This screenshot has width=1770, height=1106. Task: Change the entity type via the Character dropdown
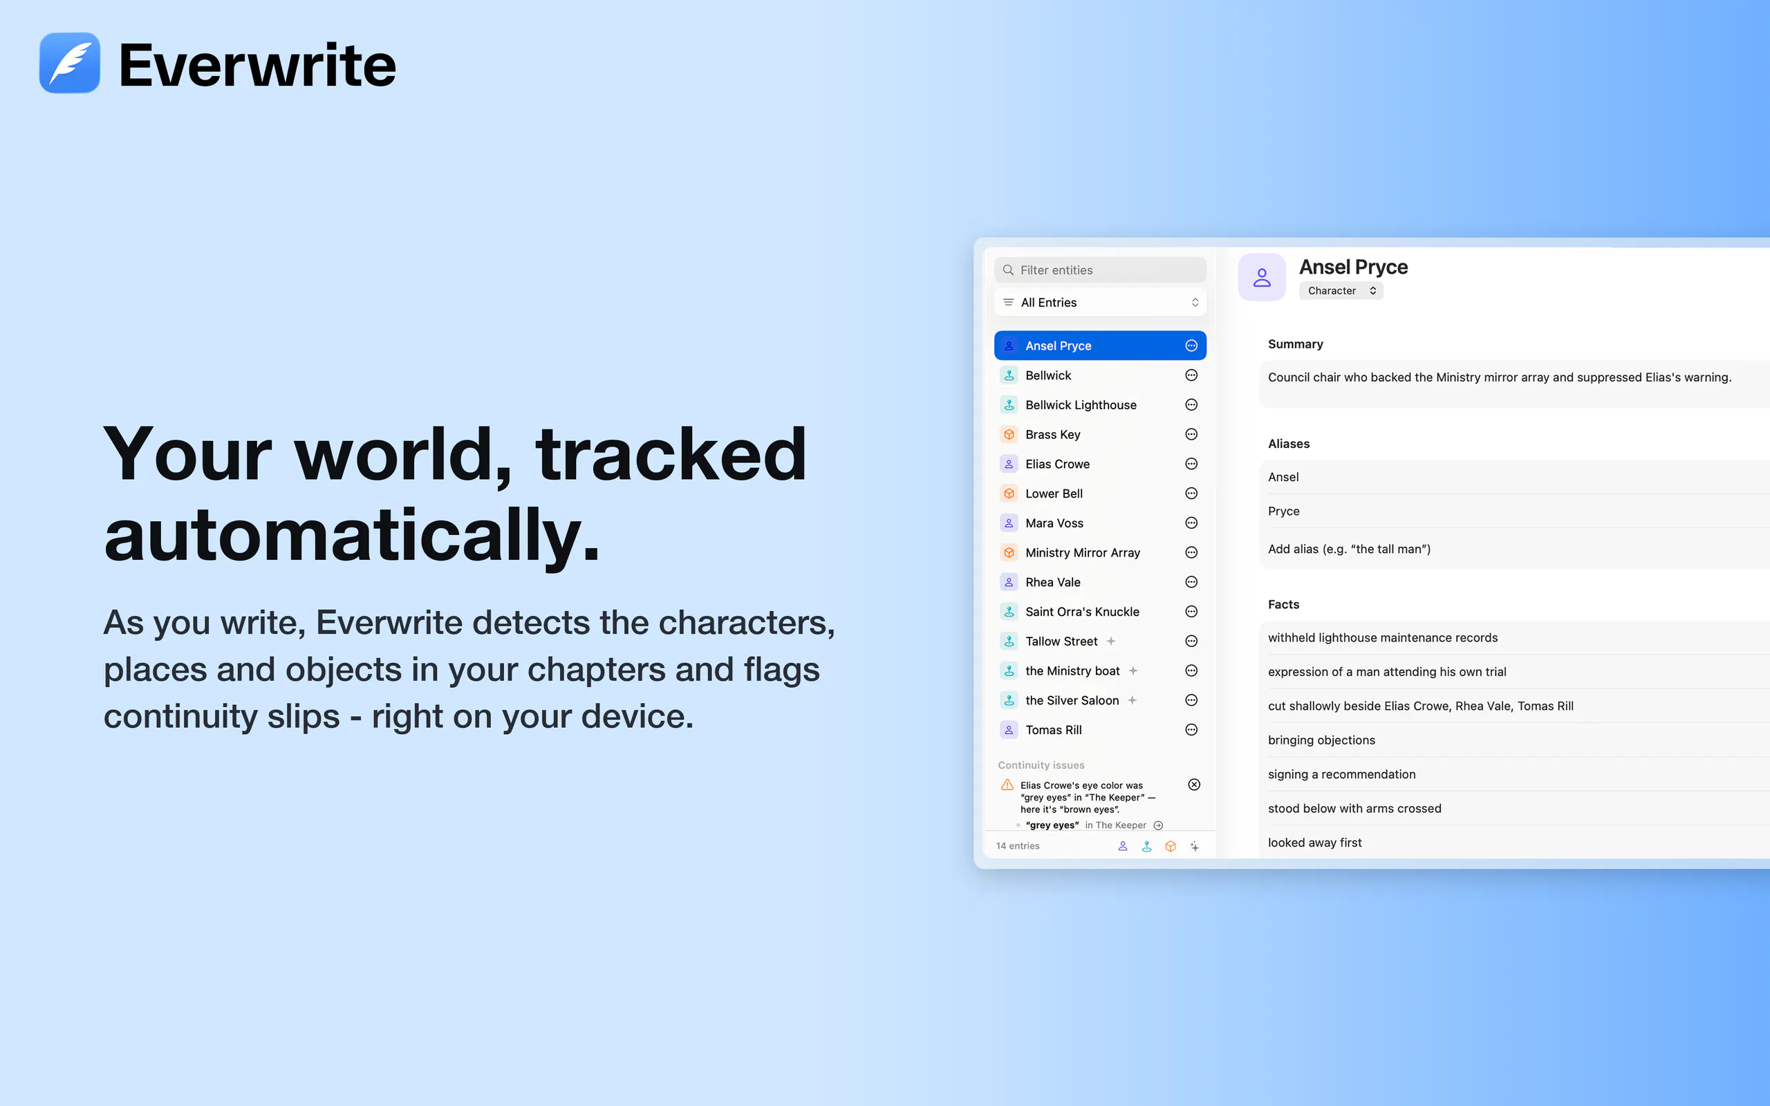click(x=1341, y=291)
